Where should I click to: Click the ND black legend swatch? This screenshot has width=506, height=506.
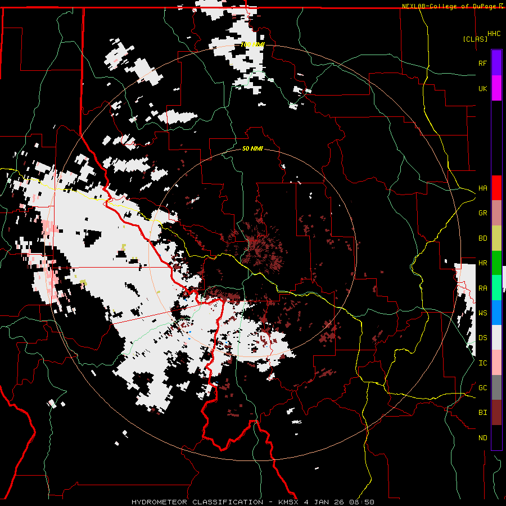pyautogui.click(x=496, y=437)
